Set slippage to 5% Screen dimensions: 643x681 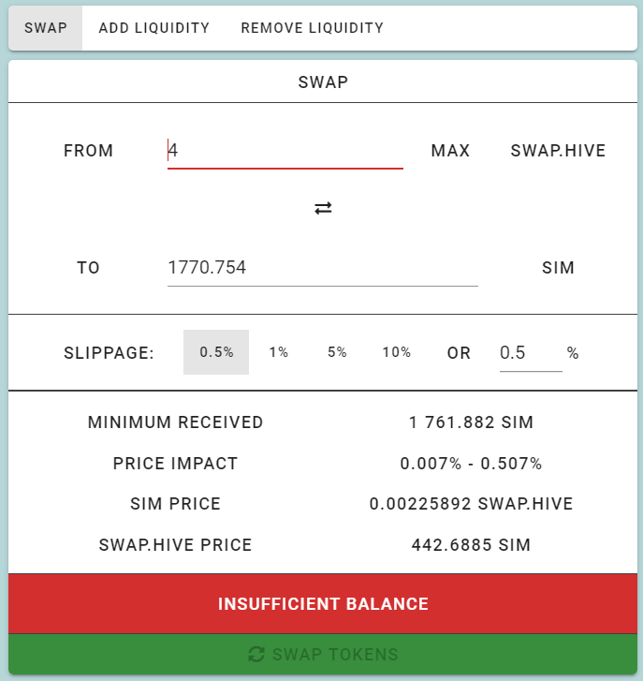(337, 352)
